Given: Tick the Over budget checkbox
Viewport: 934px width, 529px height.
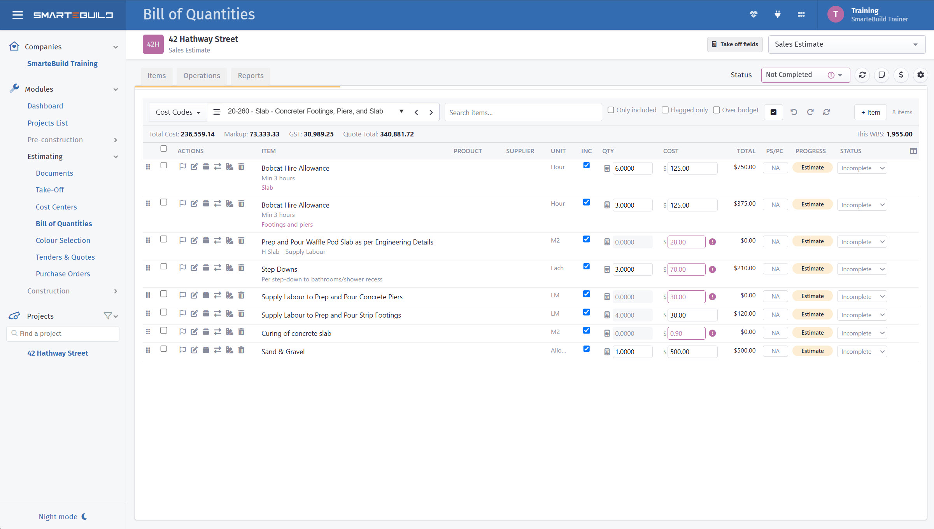Looking at the screenshot, I should [717, 110].
